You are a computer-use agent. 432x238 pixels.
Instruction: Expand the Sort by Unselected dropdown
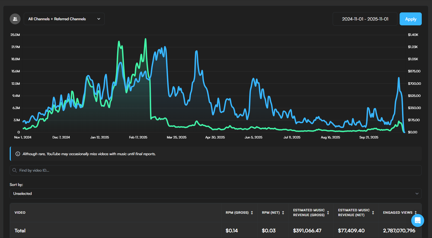pos(215,193)
